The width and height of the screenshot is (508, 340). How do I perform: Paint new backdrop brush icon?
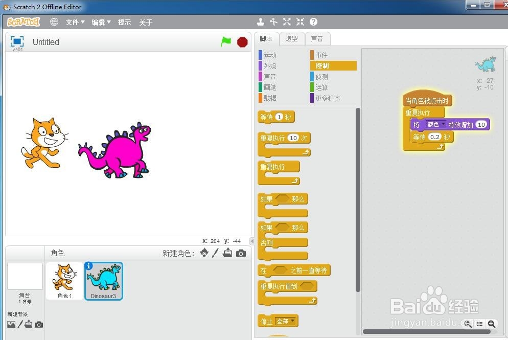coord(20,324)
